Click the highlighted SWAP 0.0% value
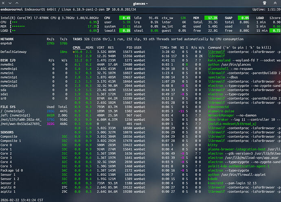281x202 pixels. pos(244,18)
